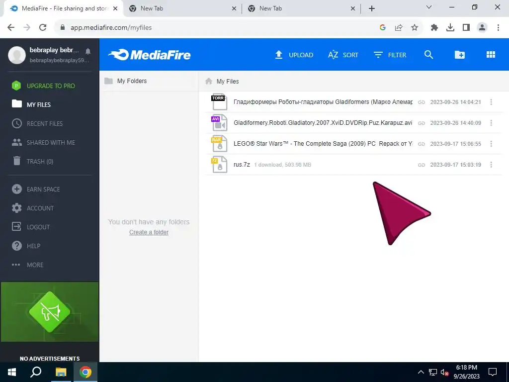
Task: Expand More options in sidebar
Action: click(x=28, y=265)
